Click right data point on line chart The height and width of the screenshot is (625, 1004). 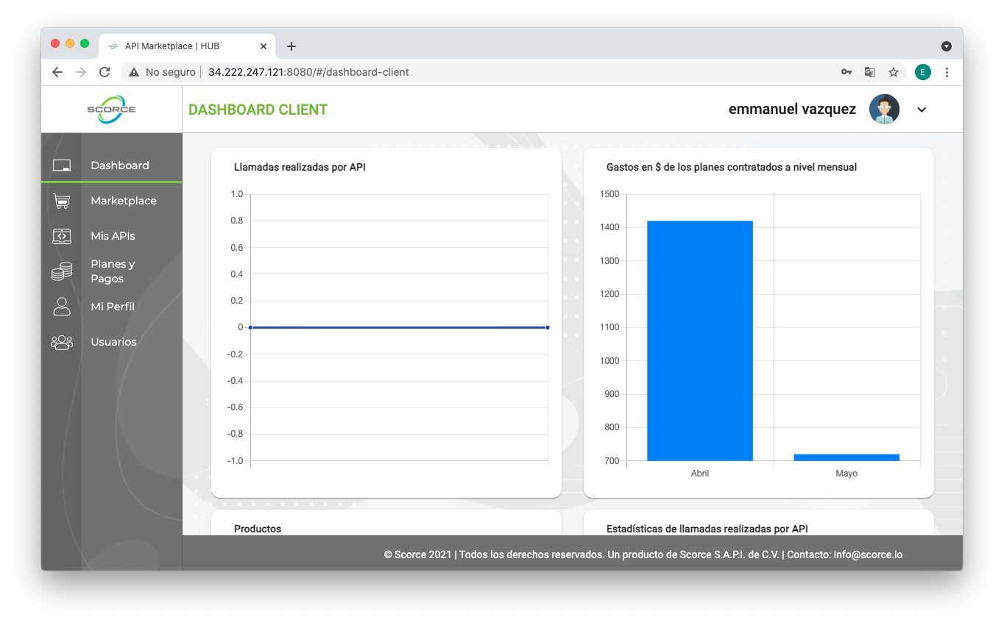pos(548,327)
